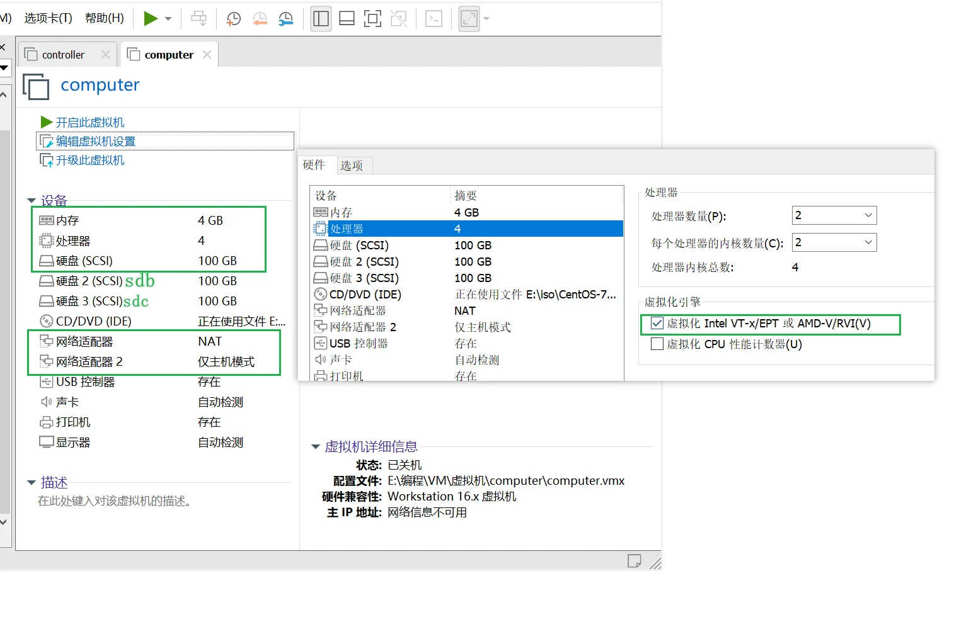971x622 pixels.
Task: Open the 处理器数量 dropdown
Action: pyautogui.click(x=834, y=215)
